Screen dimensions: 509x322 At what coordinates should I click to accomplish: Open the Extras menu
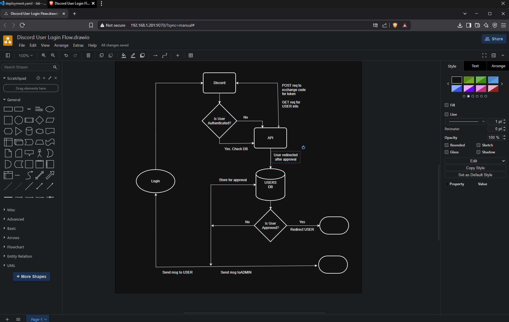pos(78,45)
